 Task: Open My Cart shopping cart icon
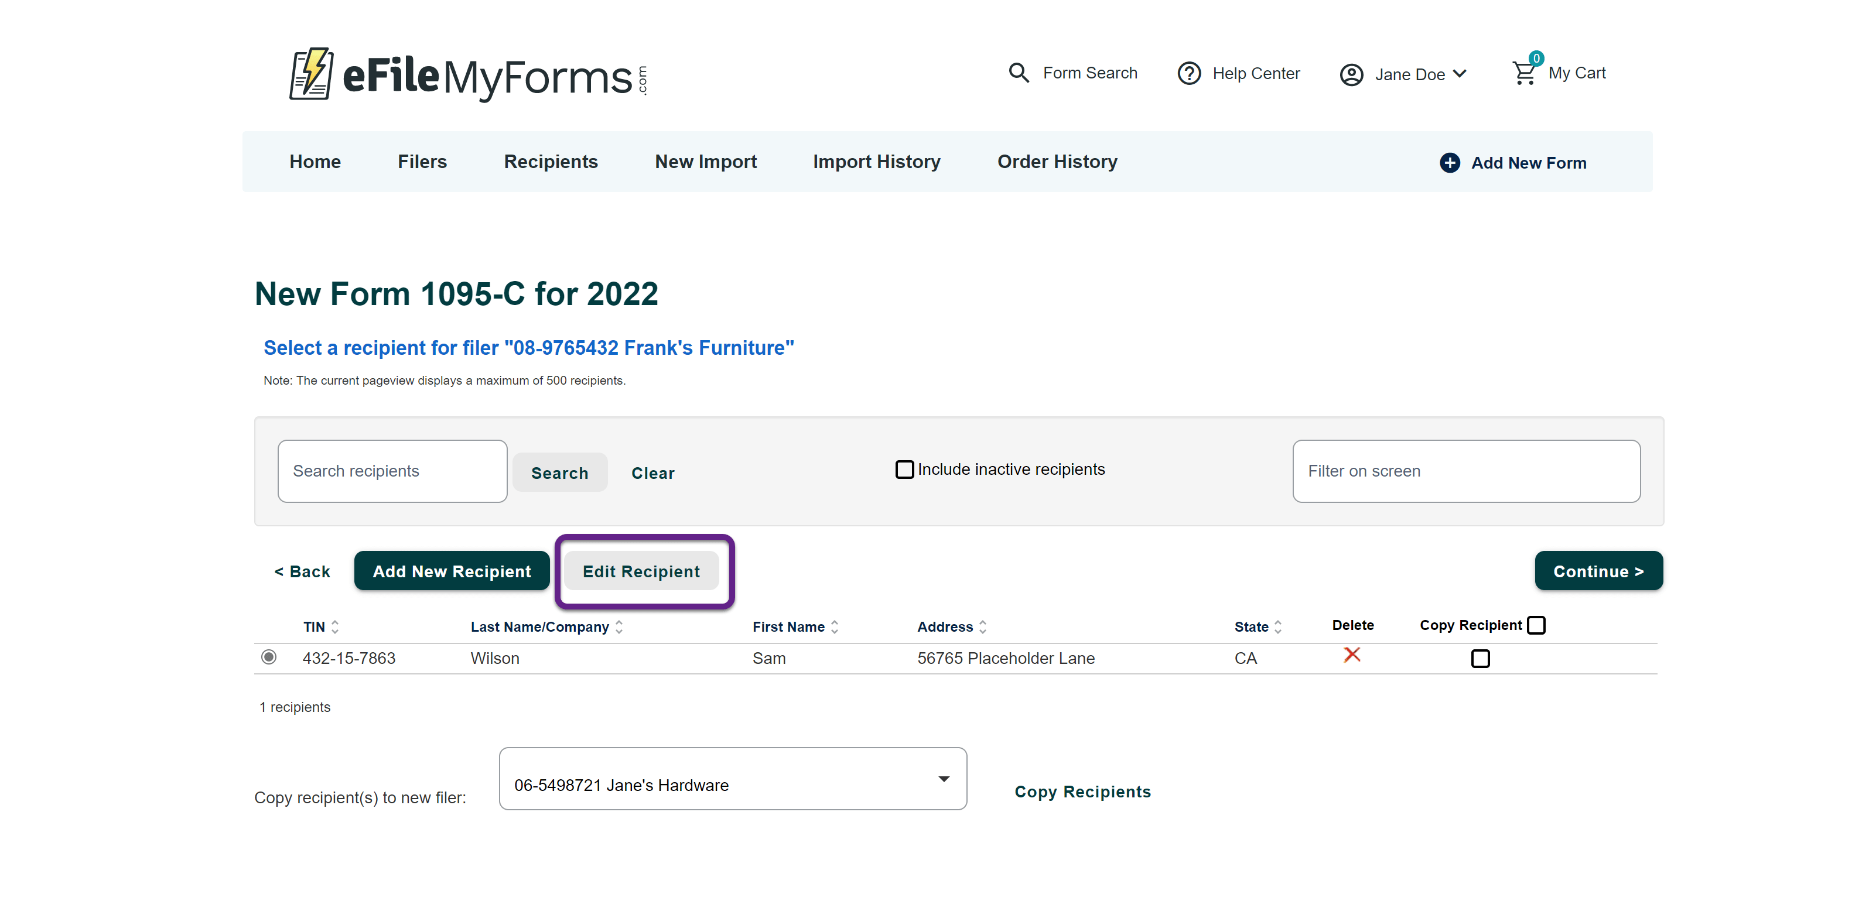(1523, 73)
